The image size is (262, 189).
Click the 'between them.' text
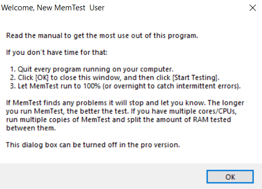tap(31, 128)
